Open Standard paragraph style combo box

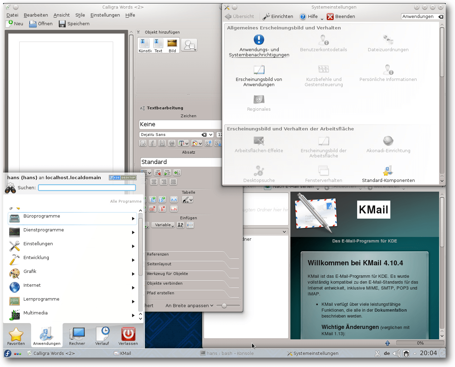[x=181, y=162]
